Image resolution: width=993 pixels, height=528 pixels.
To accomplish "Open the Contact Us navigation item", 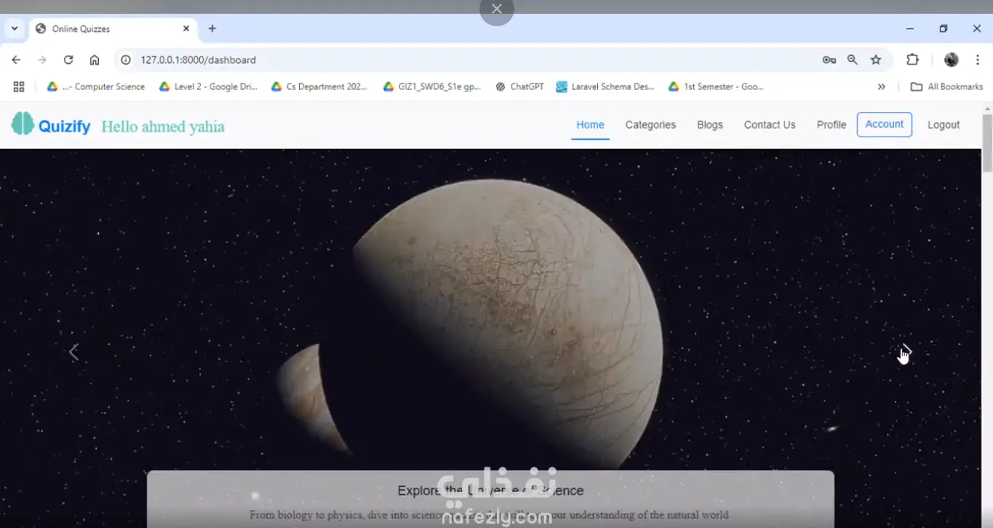I will (x=770, y=125).
